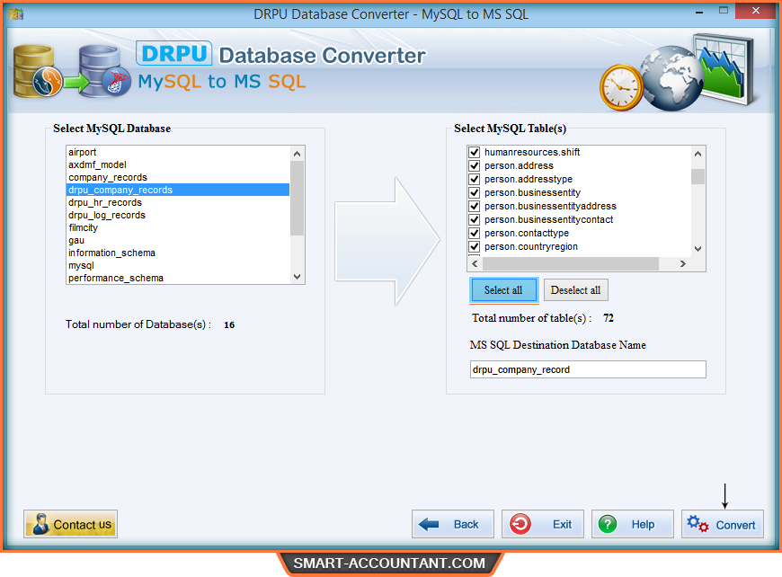Click the clock image in header

(621, 87)
